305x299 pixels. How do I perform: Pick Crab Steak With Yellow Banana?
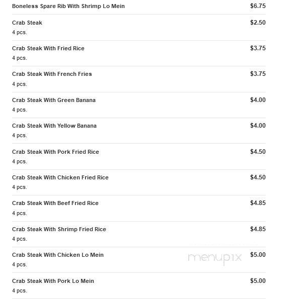[x=54, y=126]
